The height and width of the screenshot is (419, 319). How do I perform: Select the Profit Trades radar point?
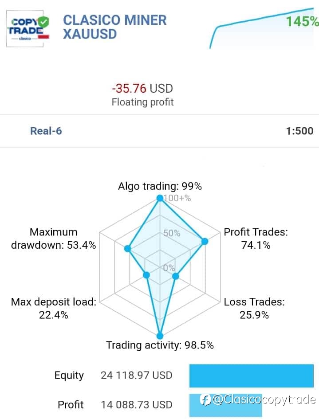(205, 241)
